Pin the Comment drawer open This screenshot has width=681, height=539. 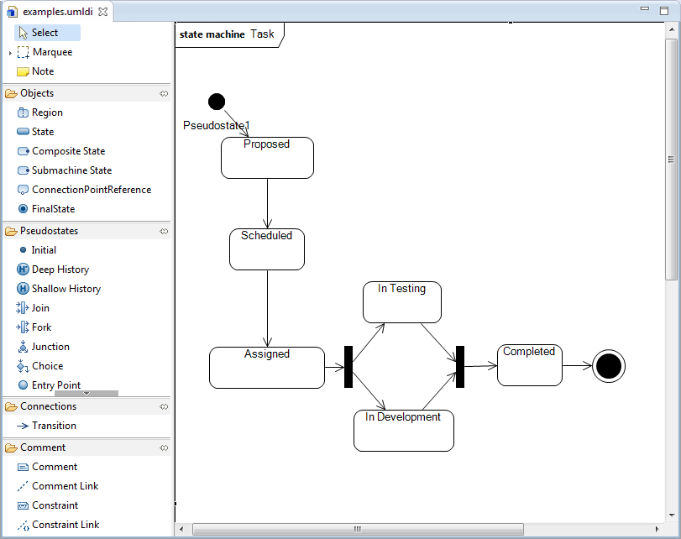coord(164,447)
